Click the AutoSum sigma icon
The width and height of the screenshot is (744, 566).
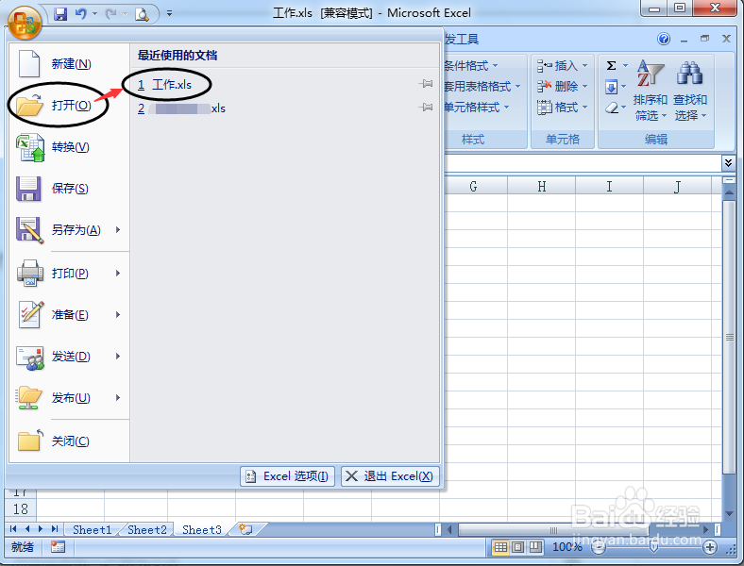611,65
